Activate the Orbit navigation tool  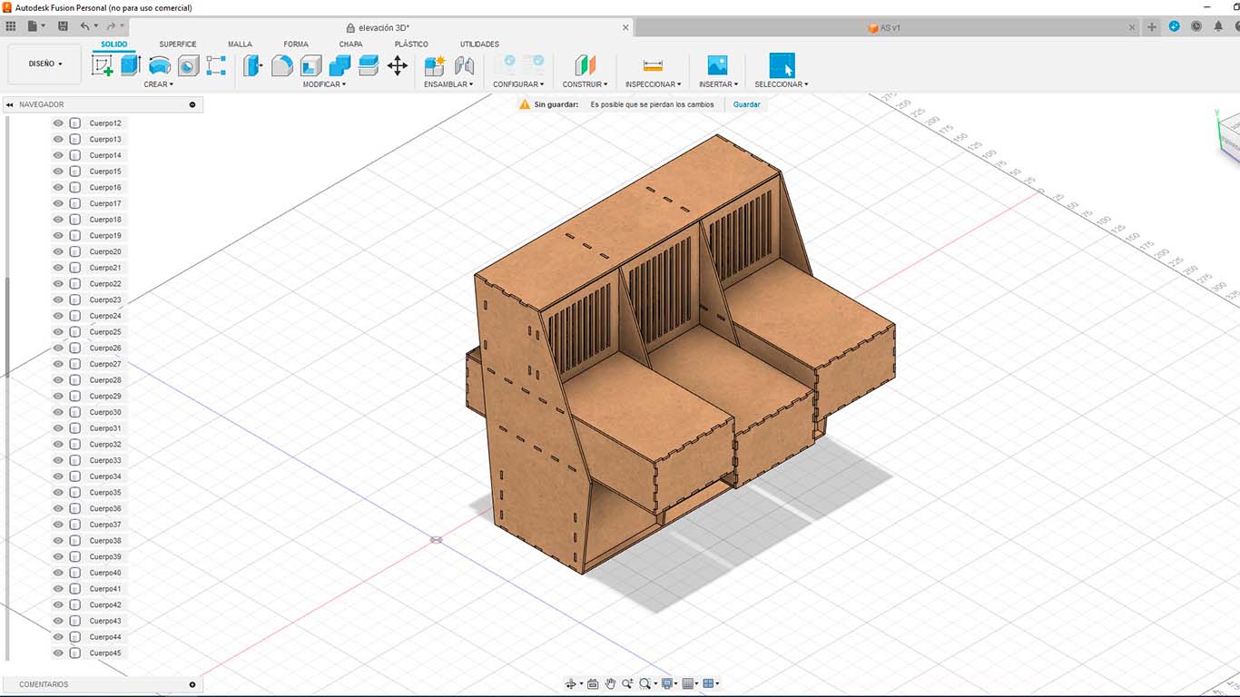click(x=571, y=683)
